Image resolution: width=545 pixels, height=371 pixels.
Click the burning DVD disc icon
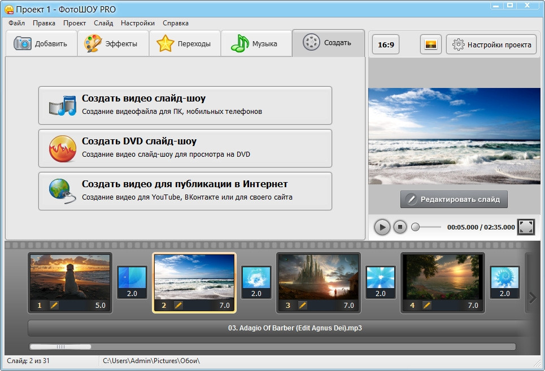coord(63,148)
